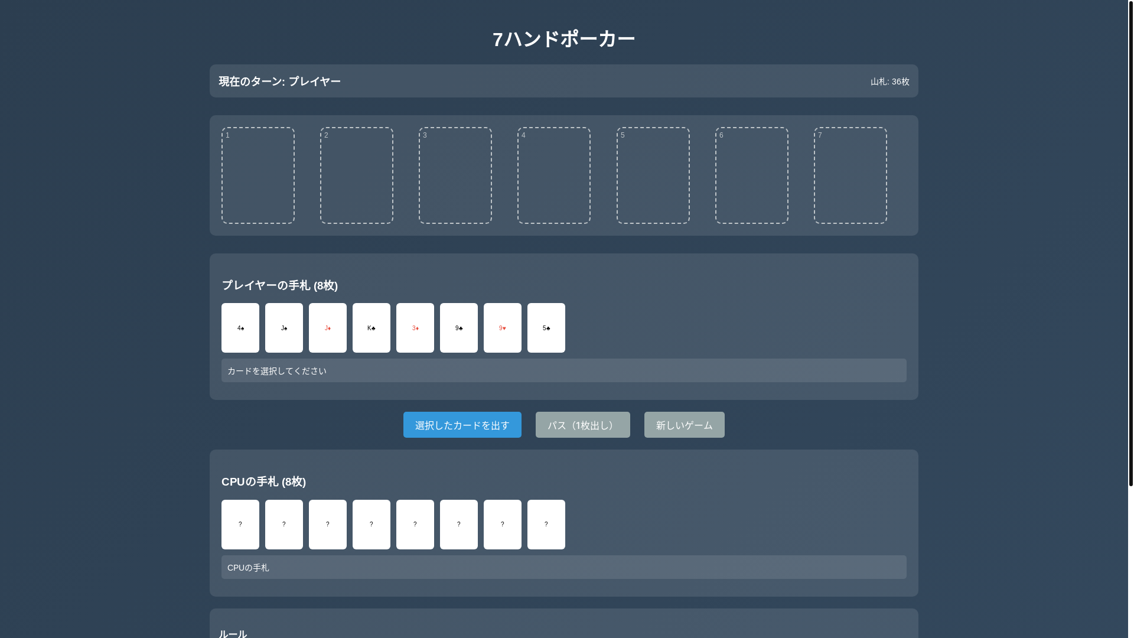The width and height of the screenshot is (1134, 638).
Task: Pick the 9 of hearts card
Action: pos(502,328)
